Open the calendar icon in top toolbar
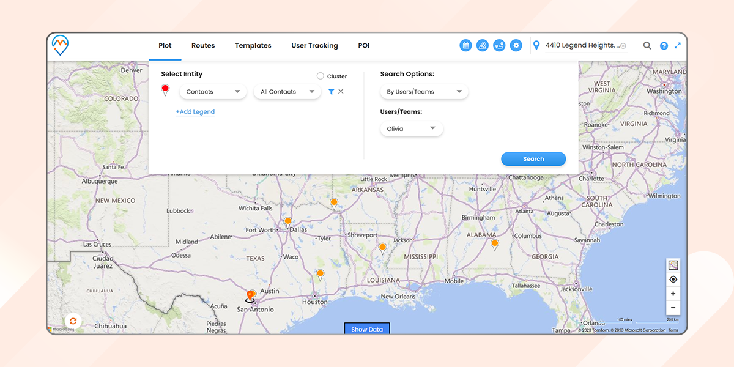This screenshot has height=367, width=734. (465, 45)
